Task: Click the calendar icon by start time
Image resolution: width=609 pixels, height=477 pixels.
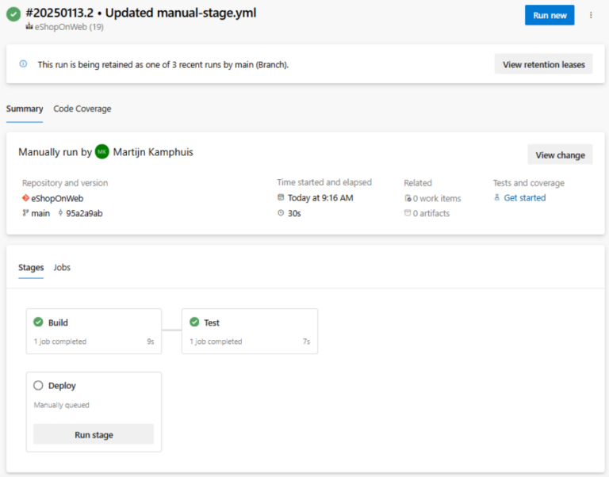Action: click(281, 197)
